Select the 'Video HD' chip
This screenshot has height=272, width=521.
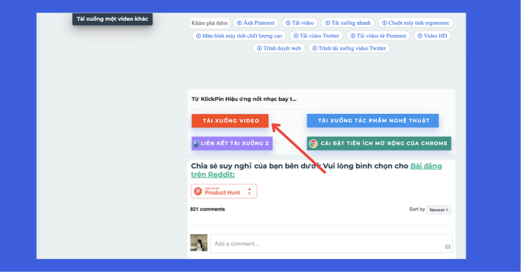(x=432, y=36)
